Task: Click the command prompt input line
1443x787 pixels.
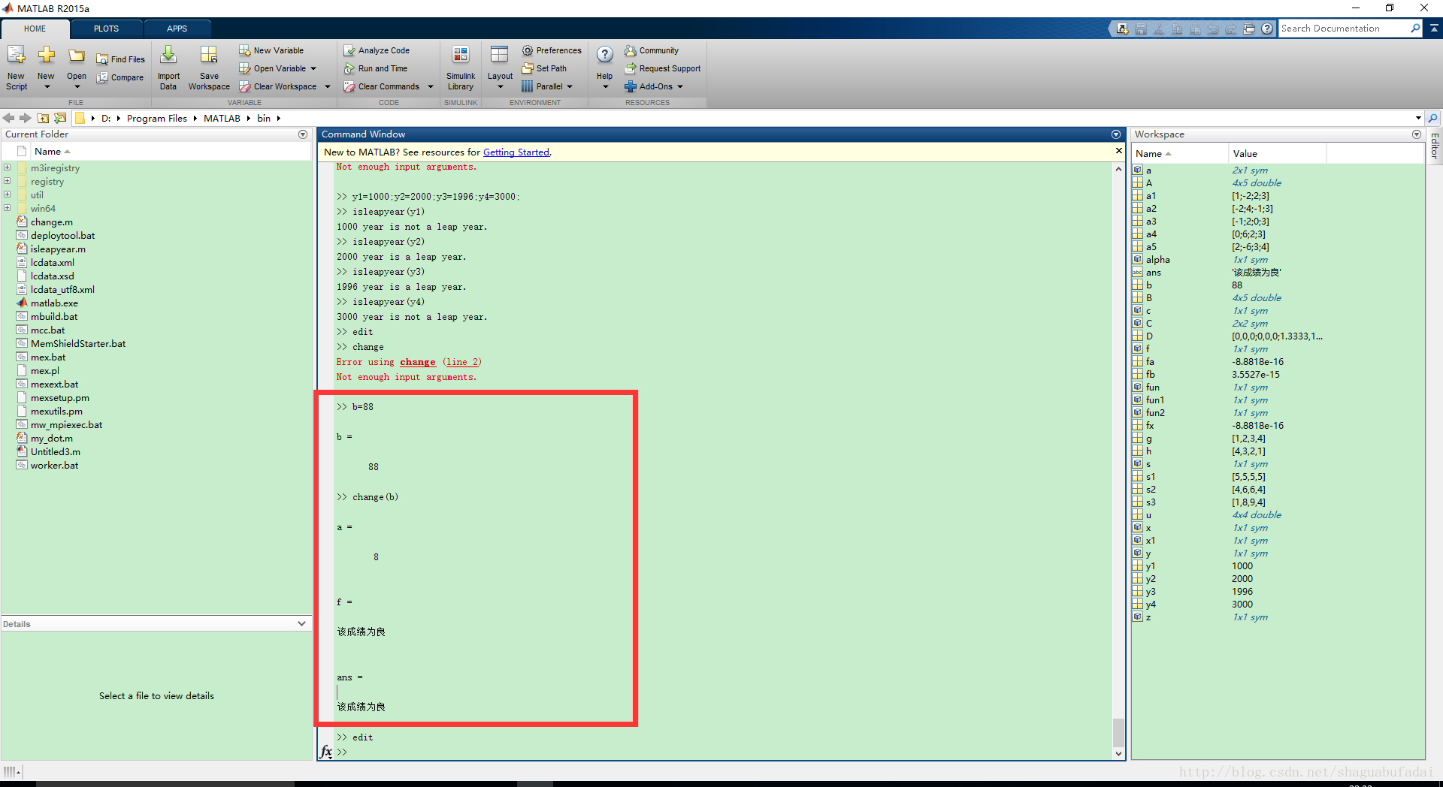Action: tap(721, 752)
